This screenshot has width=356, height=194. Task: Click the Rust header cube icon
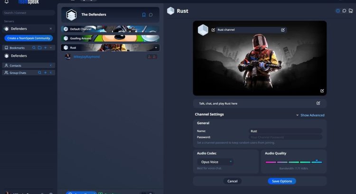171,11
